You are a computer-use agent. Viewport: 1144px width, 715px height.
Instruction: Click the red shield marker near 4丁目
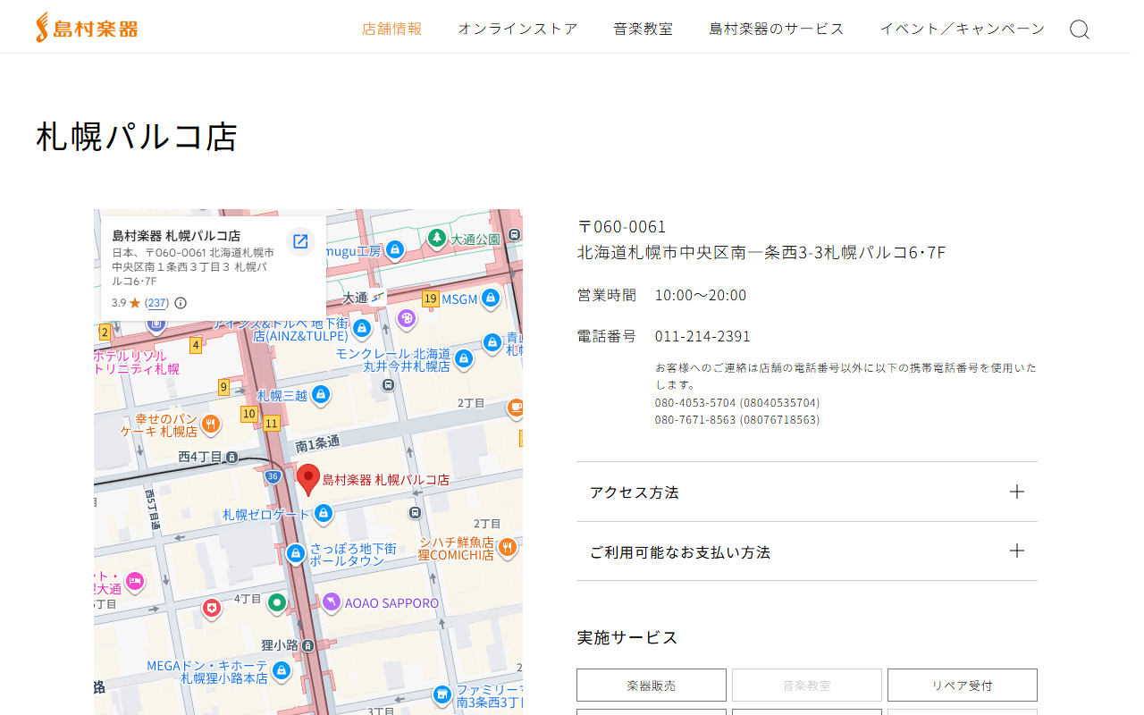pos(212,609)
